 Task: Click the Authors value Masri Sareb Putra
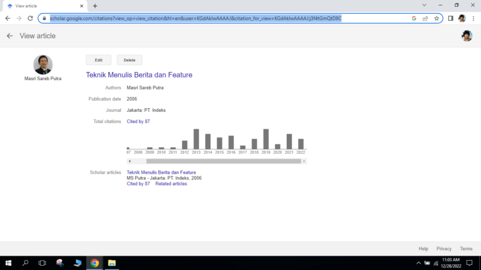(x=145, y=87)
